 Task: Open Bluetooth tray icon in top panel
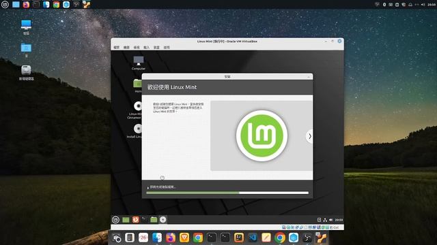coord(384,5)
